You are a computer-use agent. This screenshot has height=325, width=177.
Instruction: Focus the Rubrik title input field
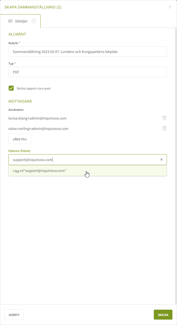[x=87, y=52]
